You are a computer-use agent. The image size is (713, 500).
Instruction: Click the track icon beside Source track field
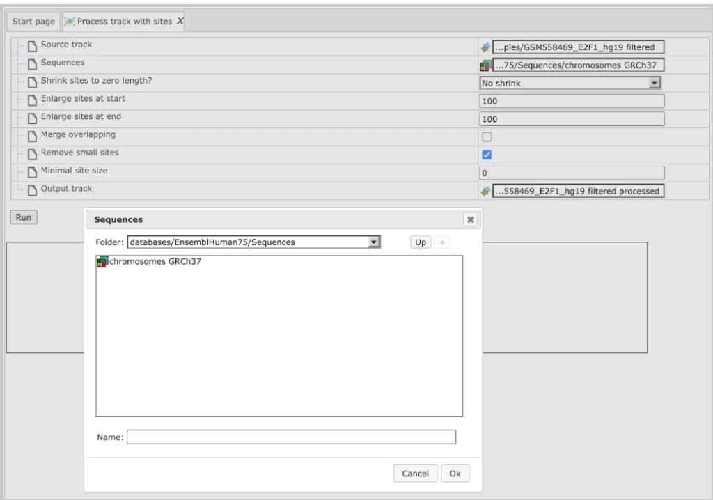tap(485, 47)
